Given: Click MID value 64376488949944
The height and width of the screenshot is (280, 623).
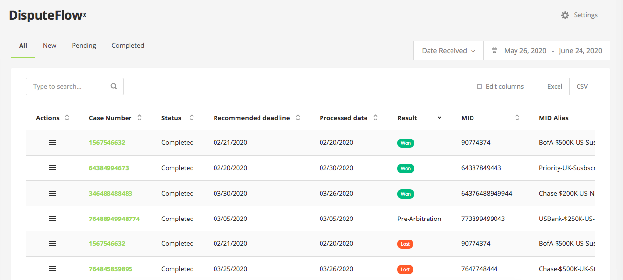Looking at the screenshot, I should click(x=487, y=193).
